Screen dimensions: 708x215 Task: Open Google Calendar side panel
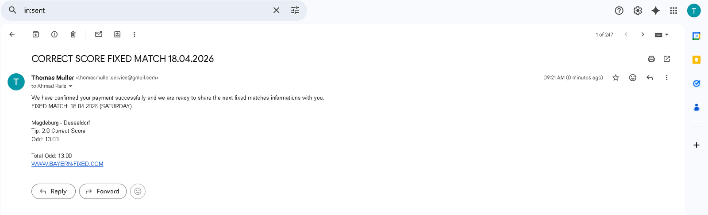[696, 36]
